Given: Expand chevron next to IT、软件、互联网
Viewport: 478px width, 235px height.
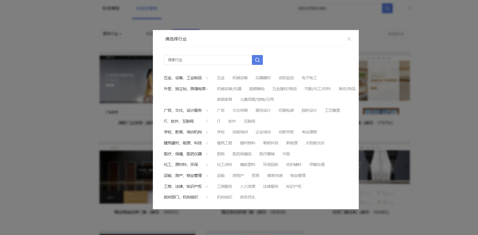Looking at the screenshot, I should pos(207,122).
